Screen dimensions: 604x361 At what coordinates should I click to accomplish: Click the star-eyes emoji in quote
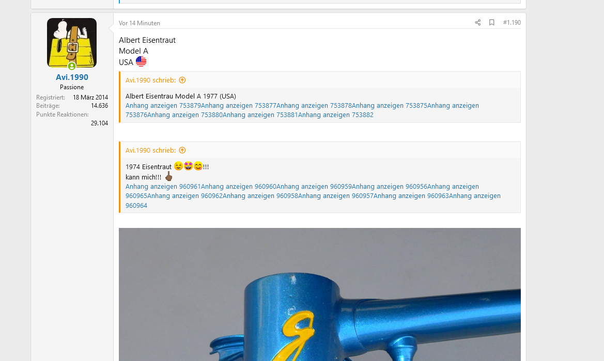[188, 166]
